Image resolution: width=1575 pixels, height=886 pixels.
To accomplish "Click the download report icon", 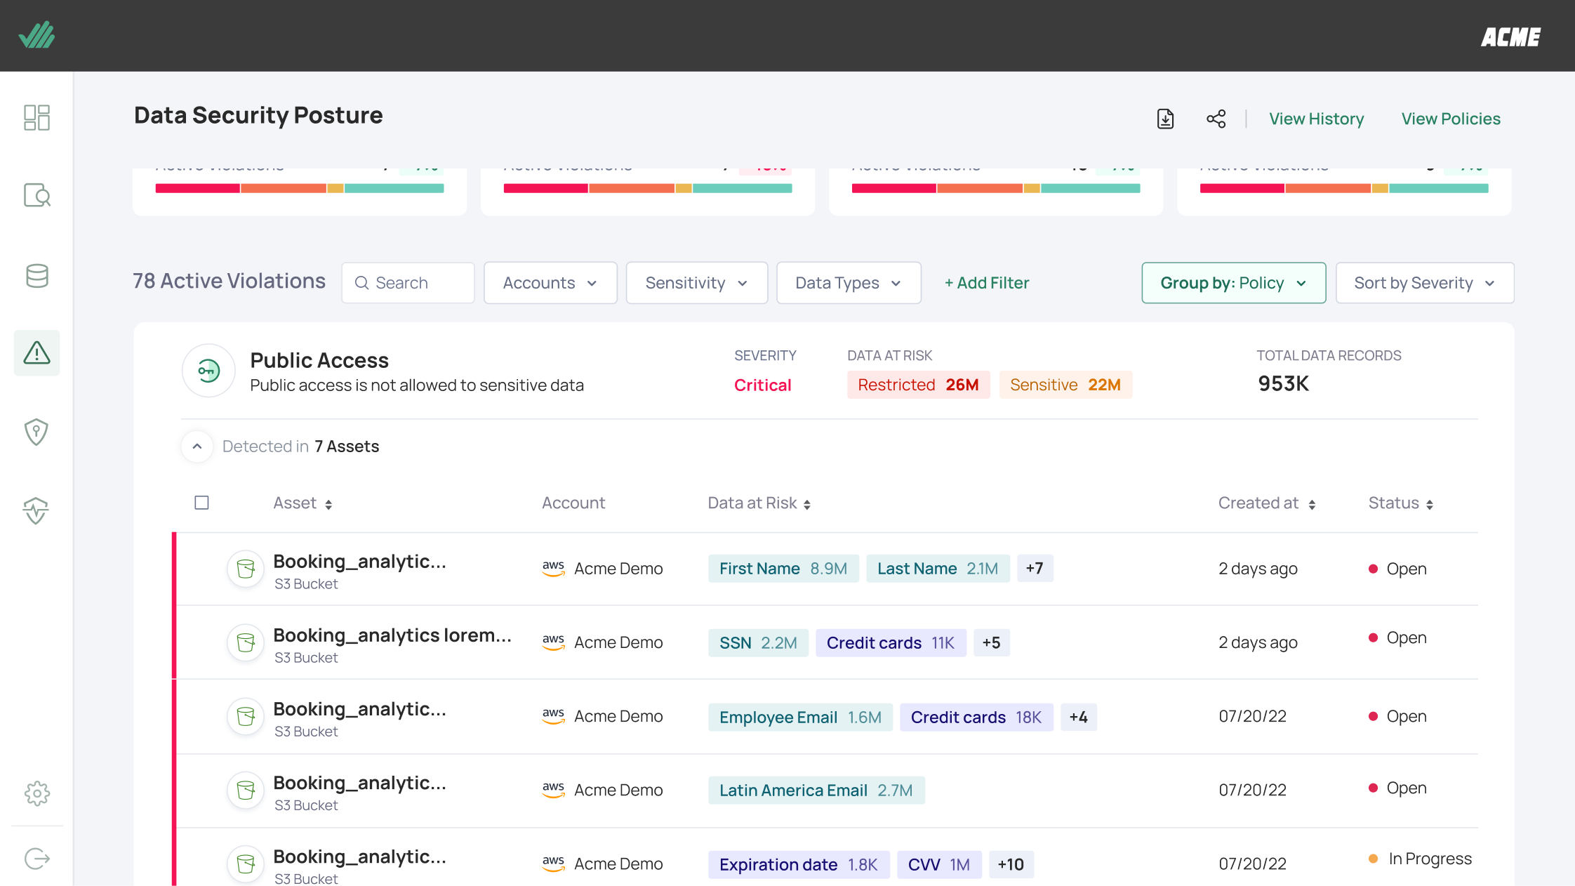I will (1165, 119).
